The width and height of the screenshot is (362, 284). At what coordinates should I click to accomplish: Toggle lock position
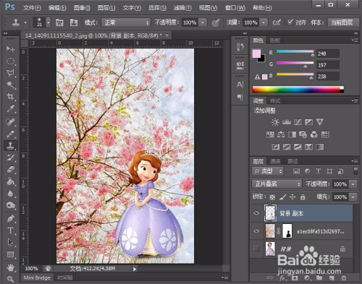(292, 197)
